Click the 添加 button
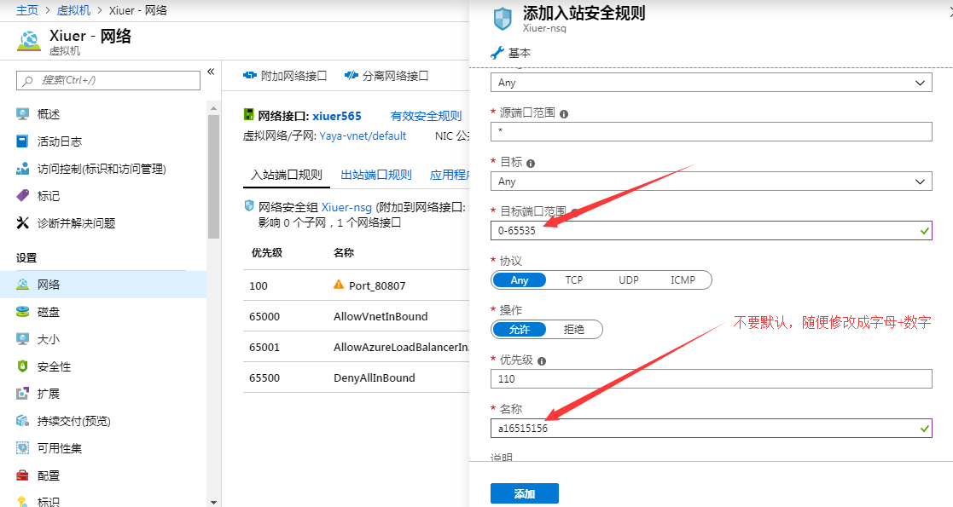 pyautogui.click(x=525, y=493)
